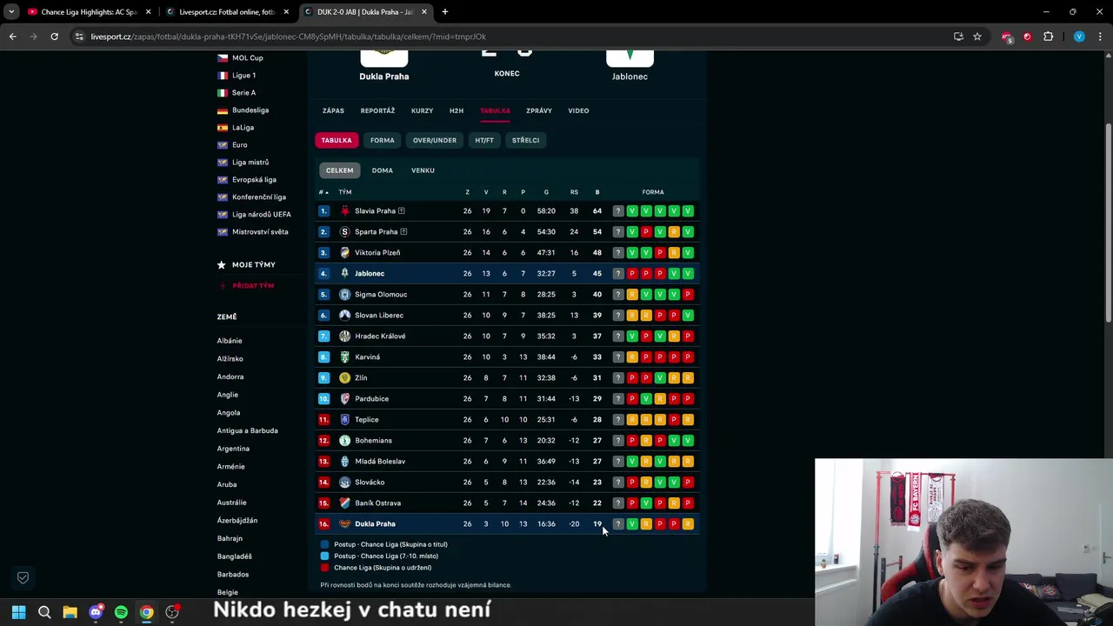Click the privacy shield icon at bottom left

click(23, 577)
